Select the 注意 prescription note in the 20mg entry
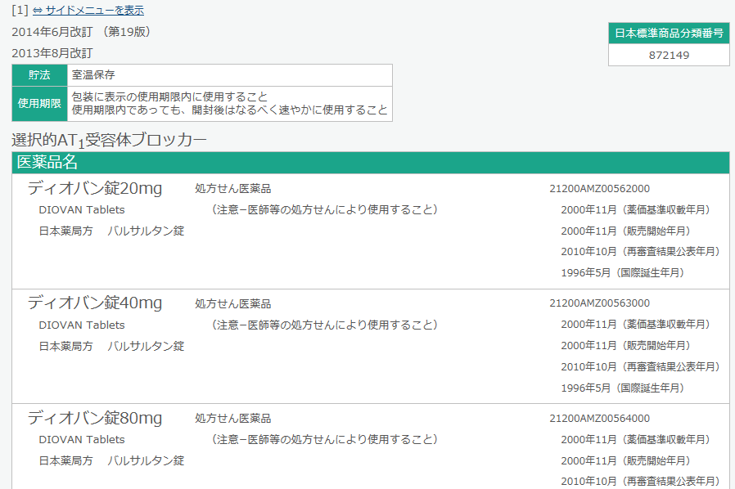 [324, 210]
